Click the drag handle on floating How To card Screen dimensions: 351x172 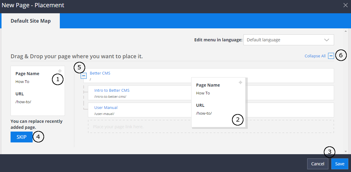point(240,82)
